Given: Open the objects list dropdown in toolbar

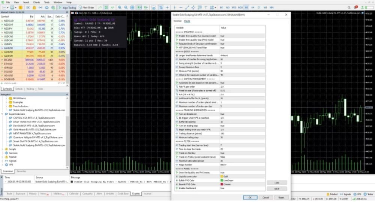Looking at the screenshot, I should [x=216, y=7].
